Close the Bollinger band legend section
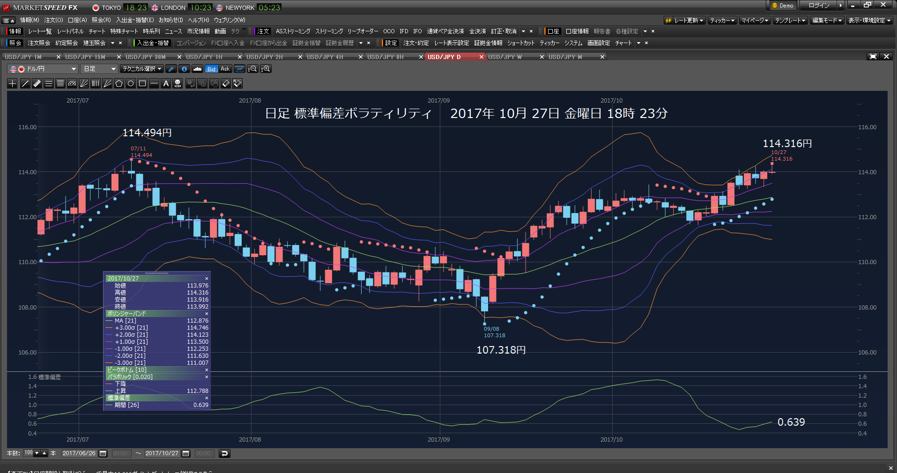 (x=207, y=314)
